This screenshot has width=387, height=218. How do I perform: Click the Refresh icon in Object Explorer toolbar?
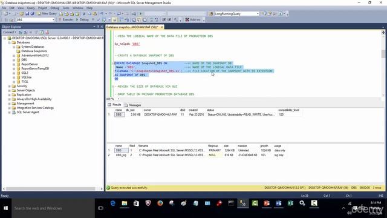(x=42, y=32)
